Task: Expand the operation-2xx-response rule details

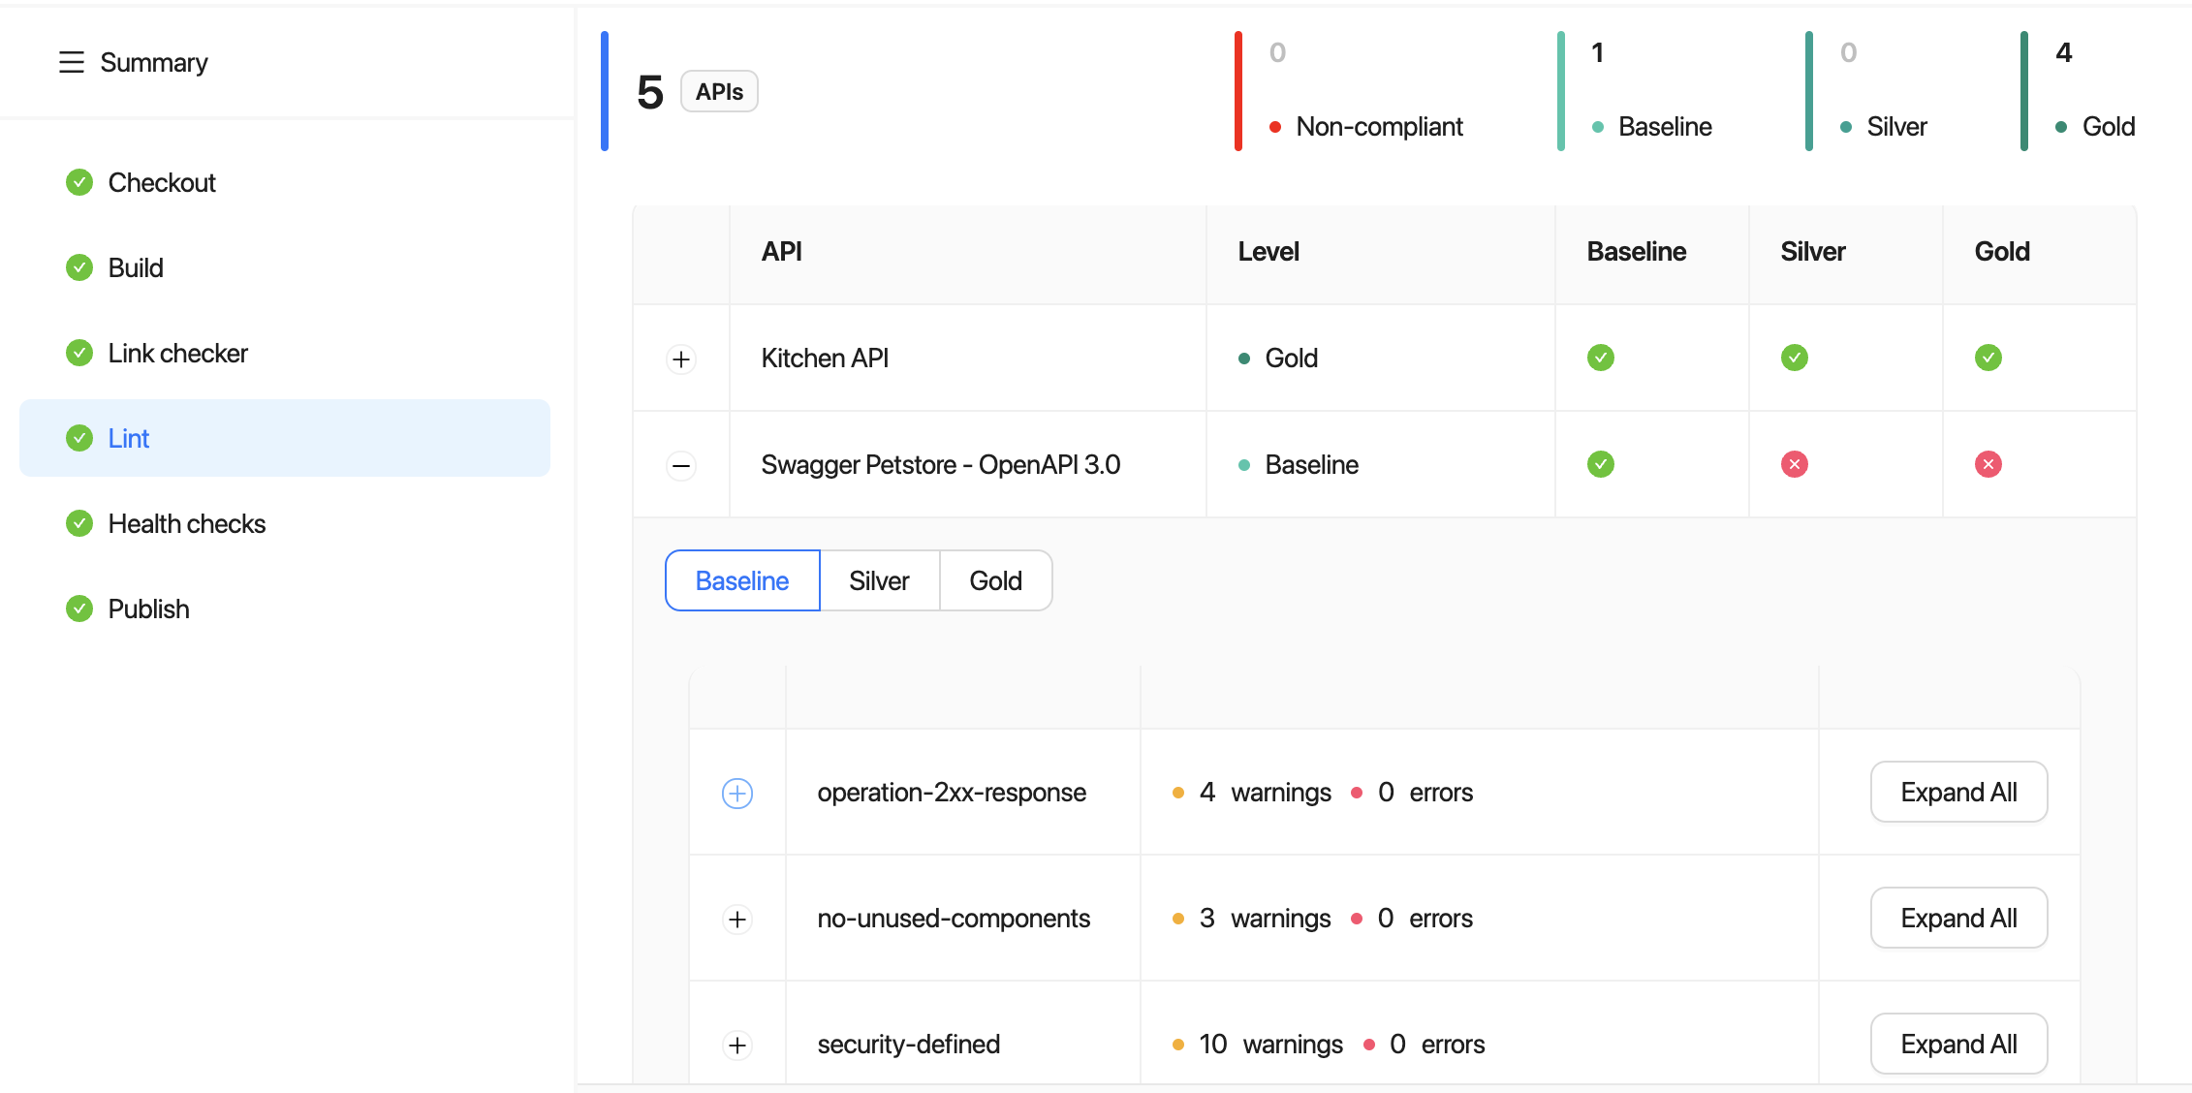Action: pyautogui.click(x=738, y=793)
